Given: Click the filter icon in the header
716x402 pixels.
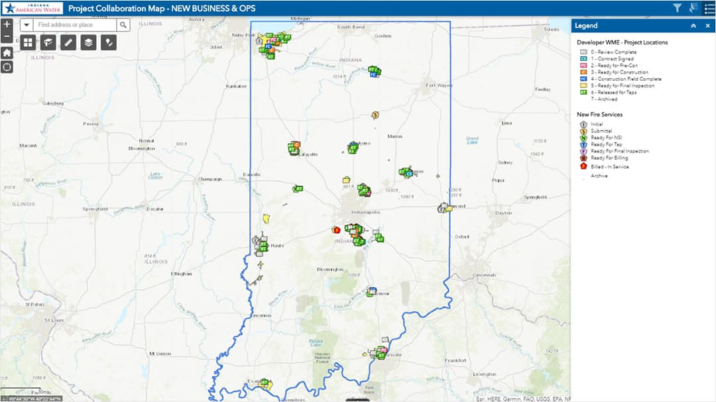Looking at the screenshot, I should [x=677, y=8].
